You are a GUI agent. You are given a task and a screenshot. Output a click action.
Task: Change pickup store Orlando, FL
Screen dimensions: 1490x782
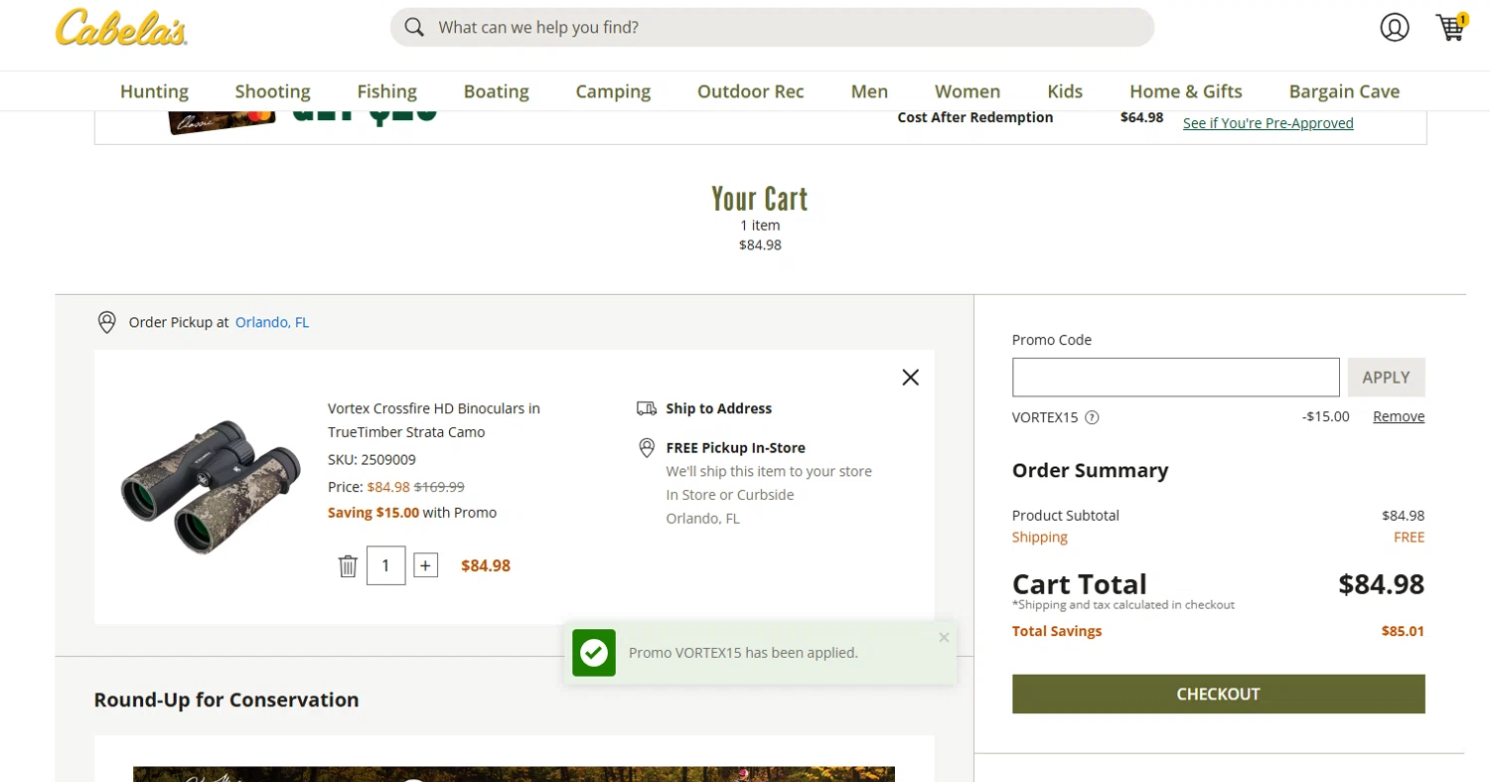tap(272, 322)
